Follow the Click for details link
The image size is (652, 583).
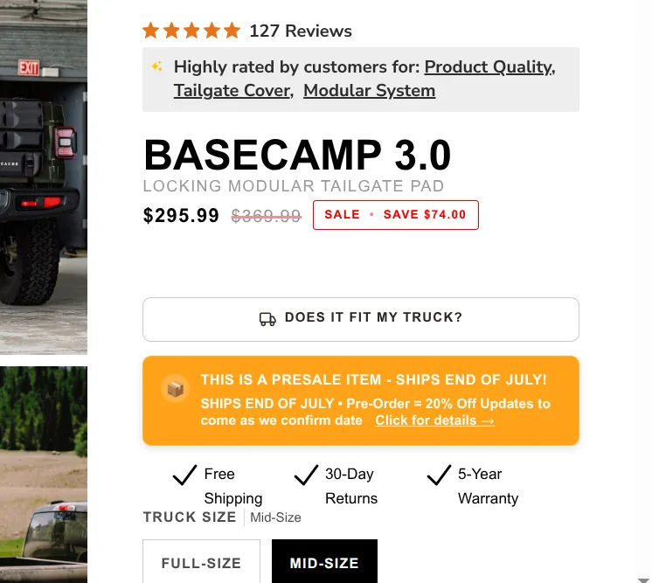click(x=434, y=420)
